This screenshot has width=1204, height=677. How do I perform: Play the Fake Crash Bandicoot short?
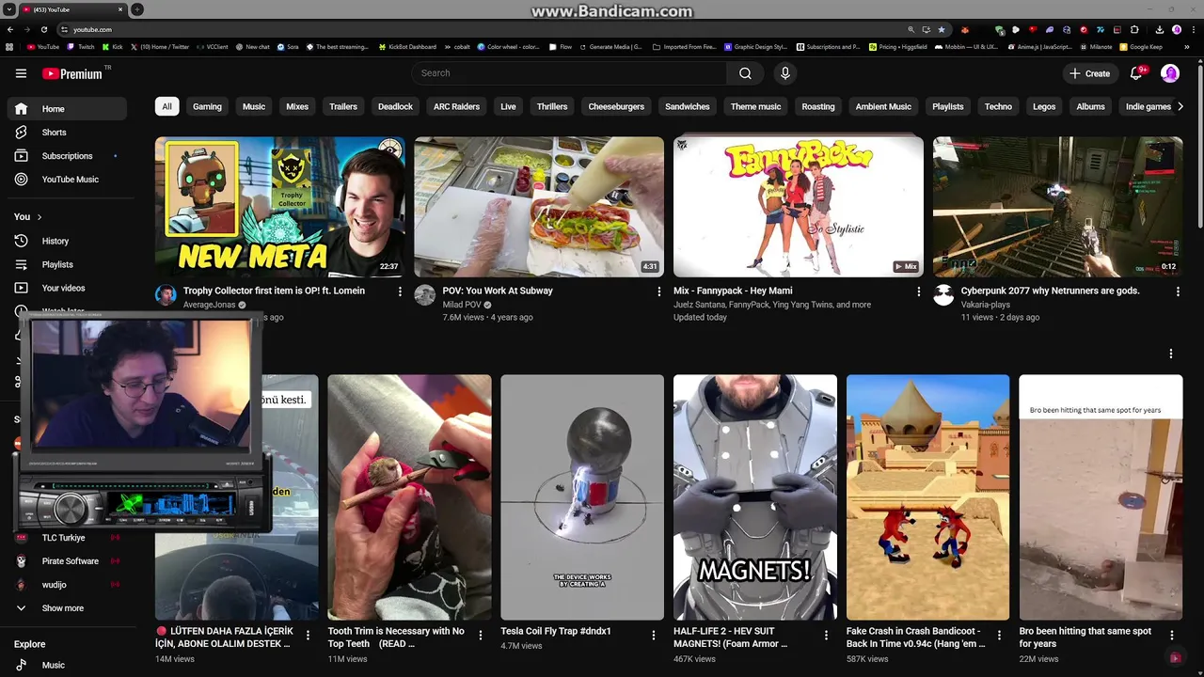click(x=927, y=497)
